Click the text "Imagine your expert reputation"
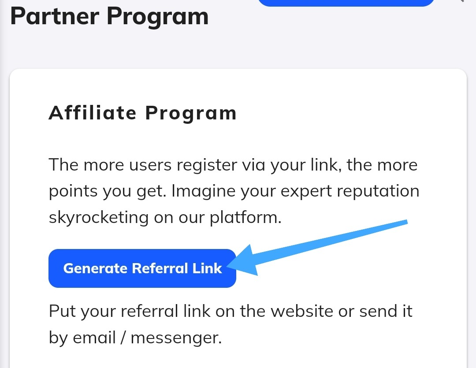 click(x=295, y=191)
